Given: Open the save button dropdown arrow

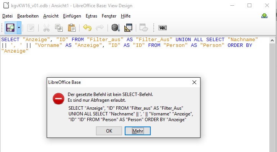Looking at the screenshot, I should pyautogui.click(x=19, y=28).
